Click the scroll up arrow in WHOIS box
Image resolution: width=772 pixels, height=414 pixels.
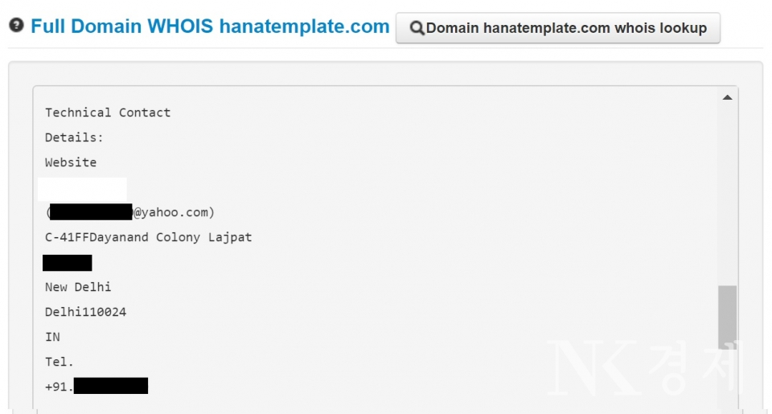[x=727, y=97]
